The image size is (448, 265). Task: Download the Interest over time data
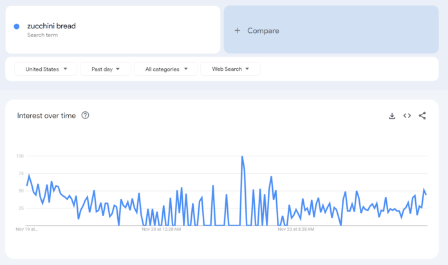[391, 116]
